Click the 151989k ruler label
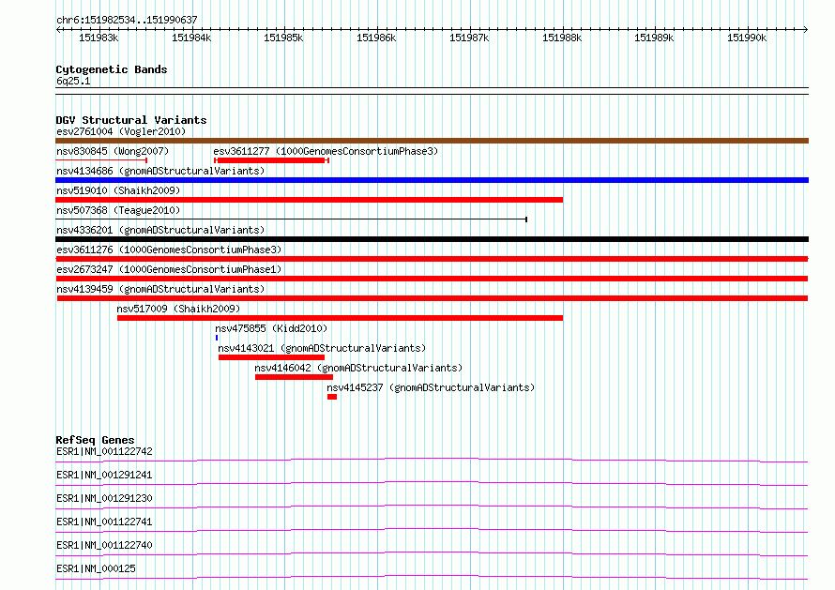The image size is (835, 590). pyautogui.click(x=654, y=38)
